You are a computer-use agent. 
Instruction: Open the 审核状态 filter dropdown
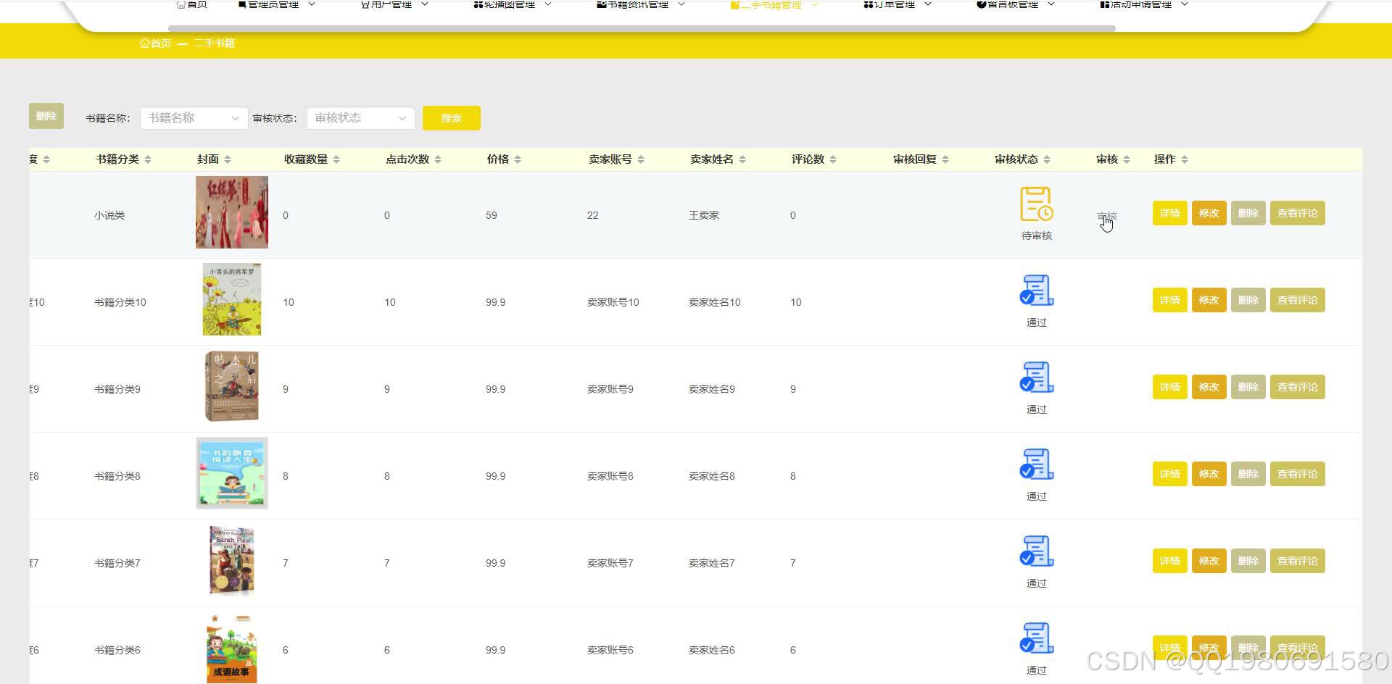(x=360, y=118)
